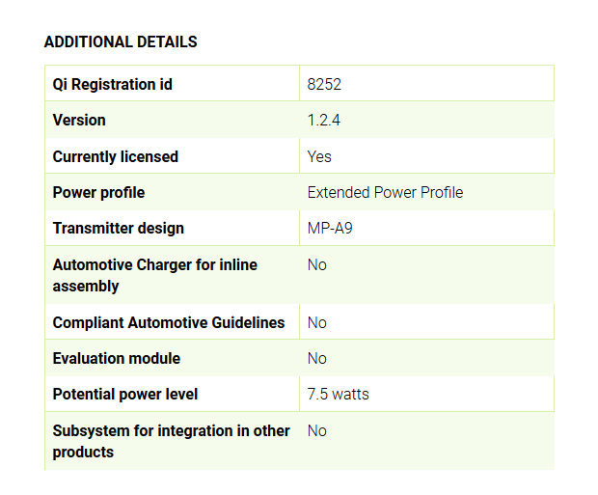
Task: Select the Extended Power Profile value
Action: 385,192
